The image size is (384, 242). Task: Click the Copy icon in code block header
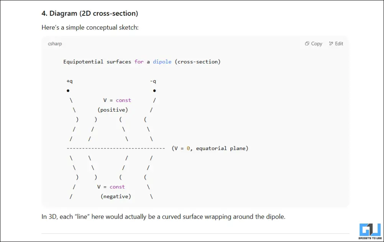coord(307,44)
